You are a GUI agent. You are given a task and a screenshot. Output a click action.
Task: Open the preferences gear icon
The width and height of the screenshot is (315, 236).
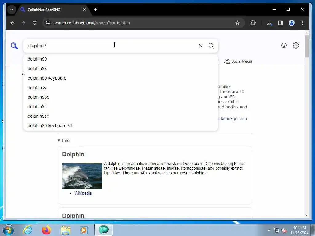[x=296, y=45]
